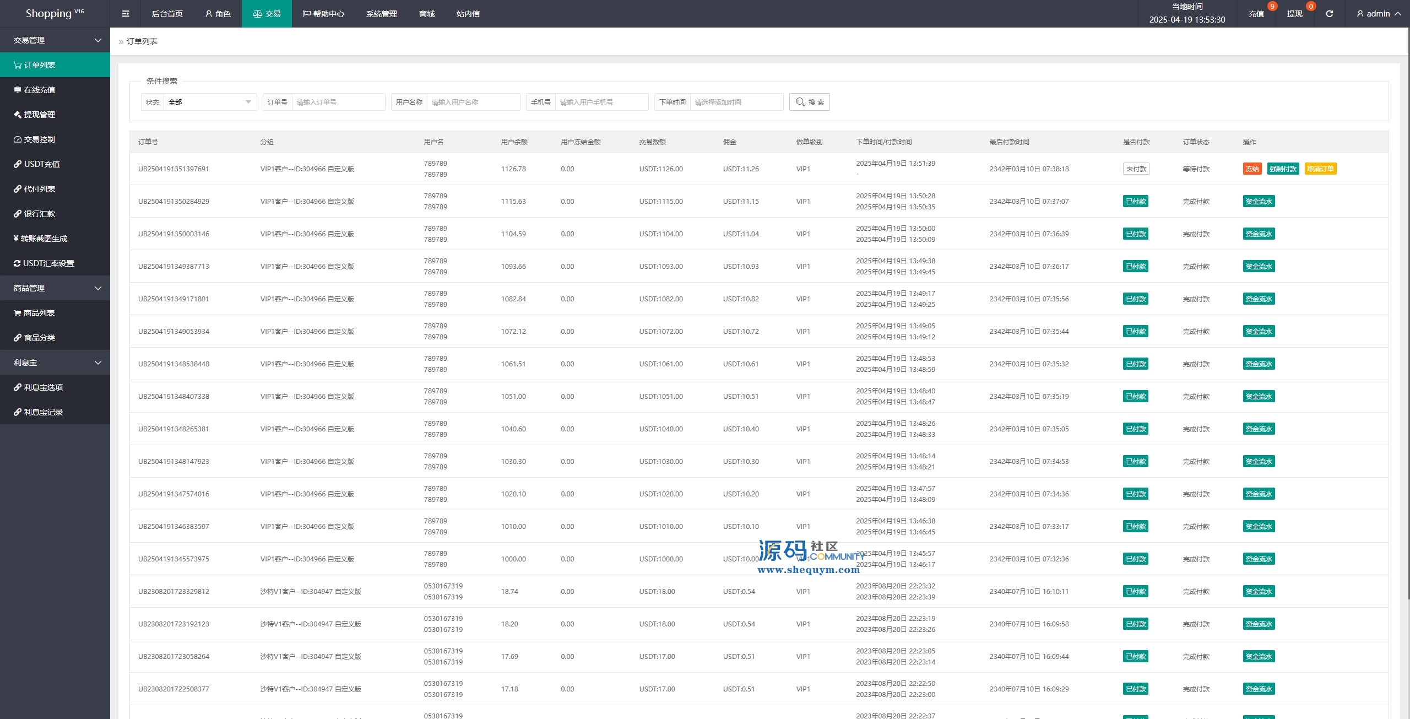Open the 状态 全部 status dropdown
Viewport: 1410px width, 719px height.
(209, 102)
